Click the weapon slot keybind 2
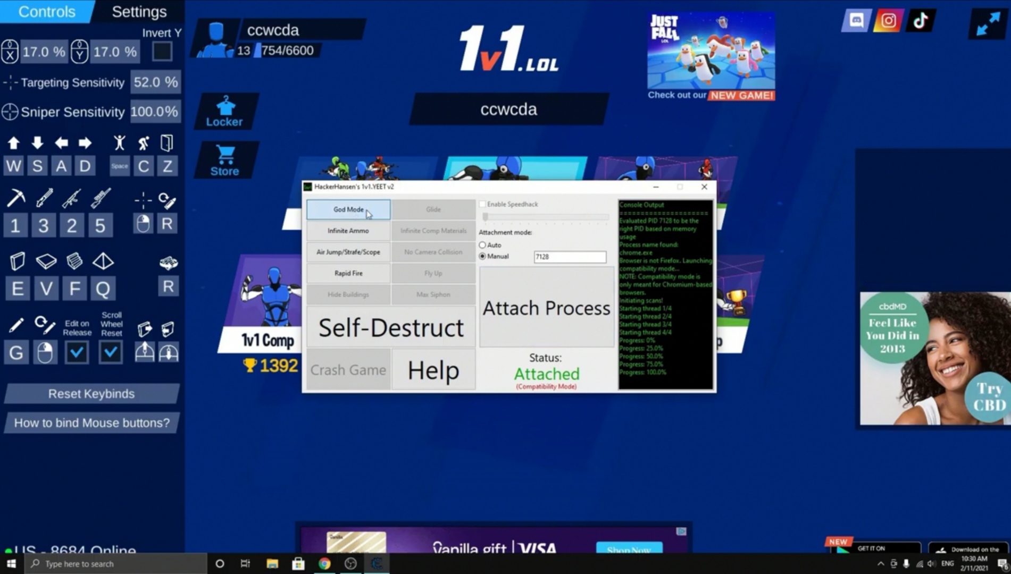The height and width of the screenshot is (574, 1011). 71,225
